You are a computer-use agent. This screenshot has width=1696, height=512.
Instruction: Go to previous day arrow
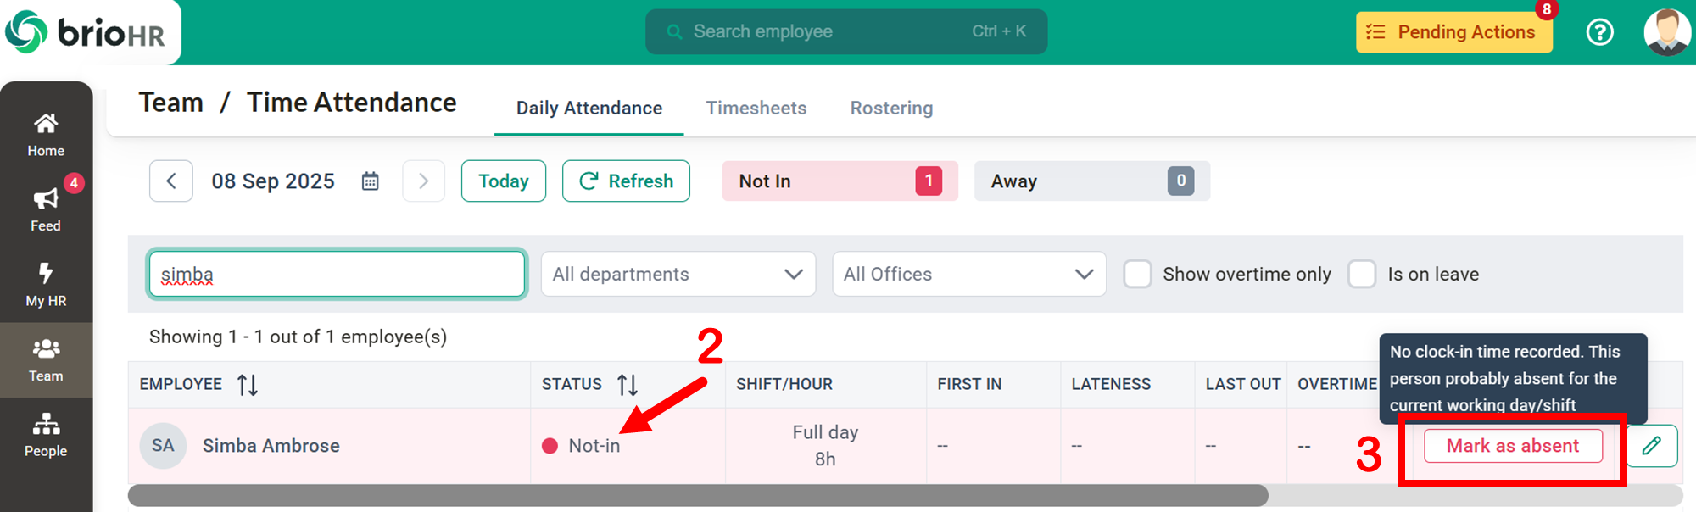tap(171, 181)
